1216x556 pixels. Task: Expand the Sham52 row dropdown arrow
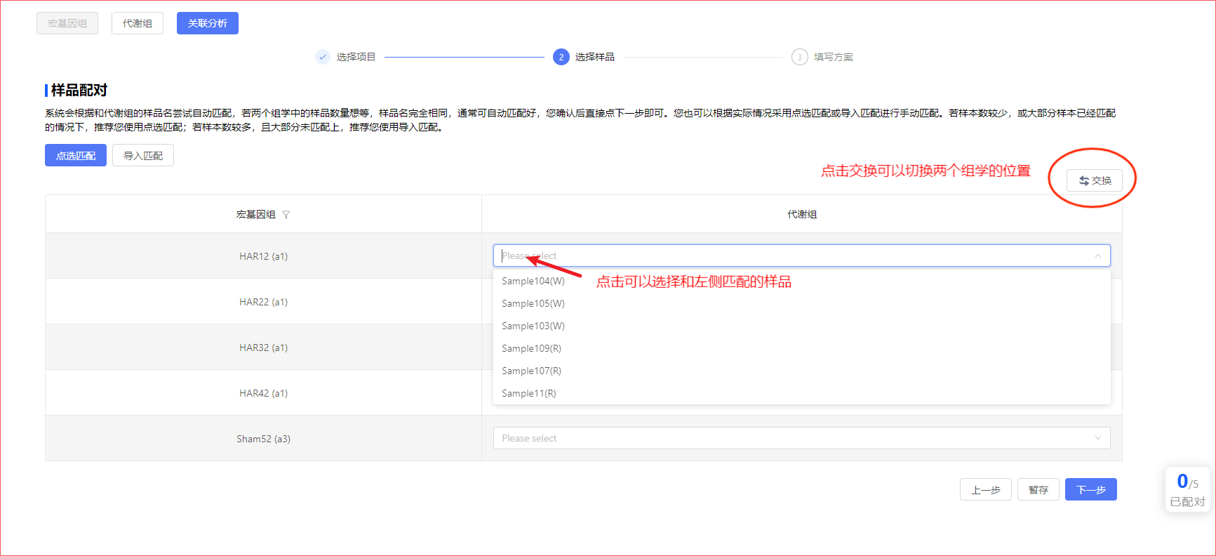click(1098, 438)
